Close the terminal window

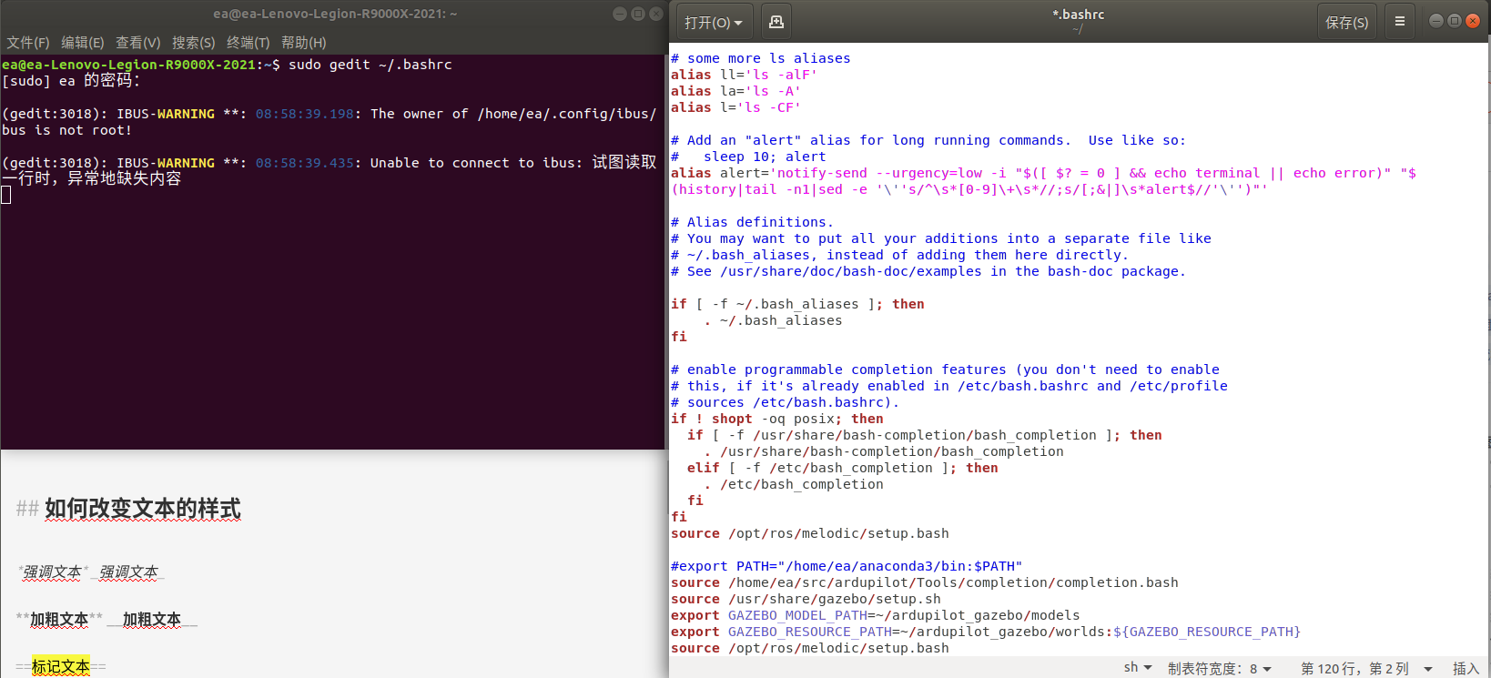click(x=656, y=14)
